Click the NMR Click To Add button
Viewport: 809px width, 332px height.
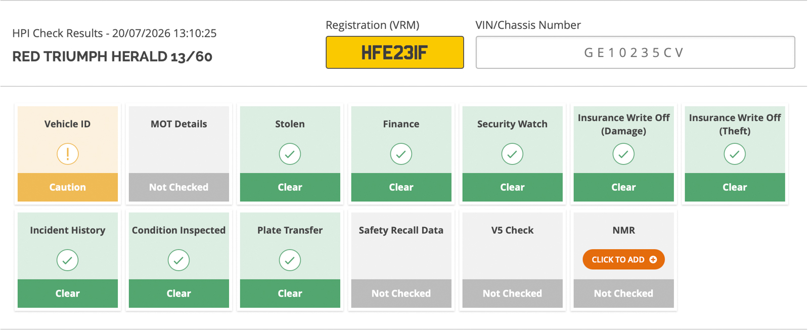coord(623,259)
